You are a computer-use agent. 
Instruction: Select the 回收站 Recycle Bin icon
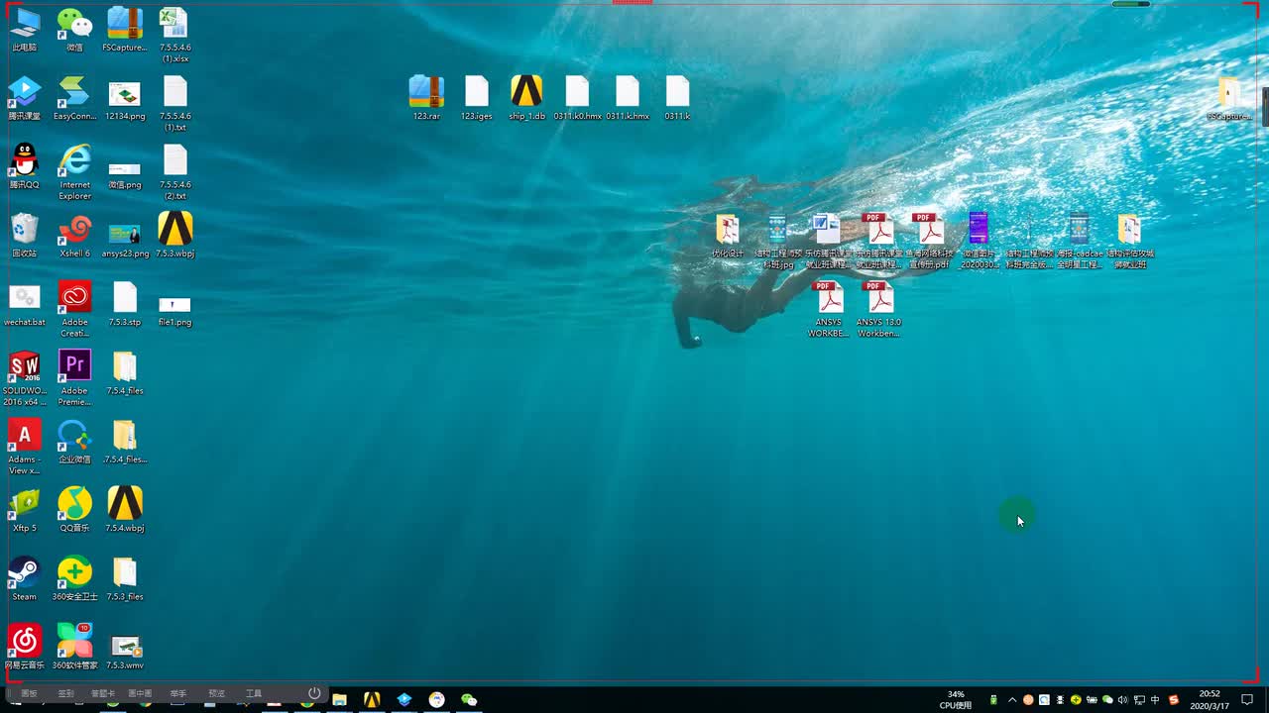point(25,235)
